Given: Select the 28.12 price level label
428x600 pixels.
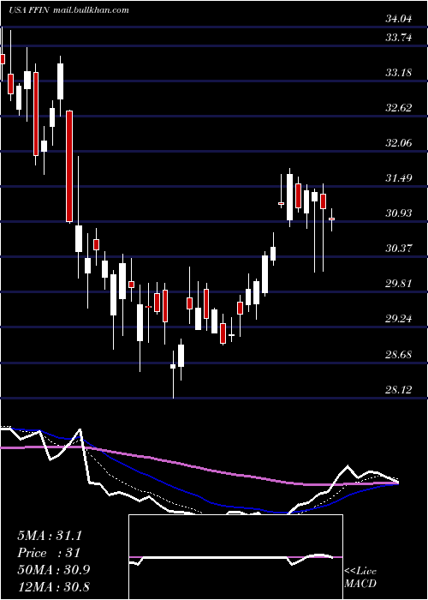Looking at the screenshot, I should [399, 389].
